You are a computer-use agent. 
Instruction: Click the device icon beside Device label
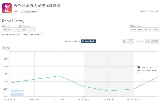point(3,26)
